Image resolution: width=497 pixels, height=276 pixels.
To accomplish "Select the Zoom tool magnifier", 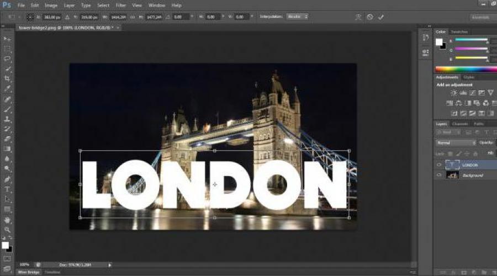I will click(x=7, y=230).
